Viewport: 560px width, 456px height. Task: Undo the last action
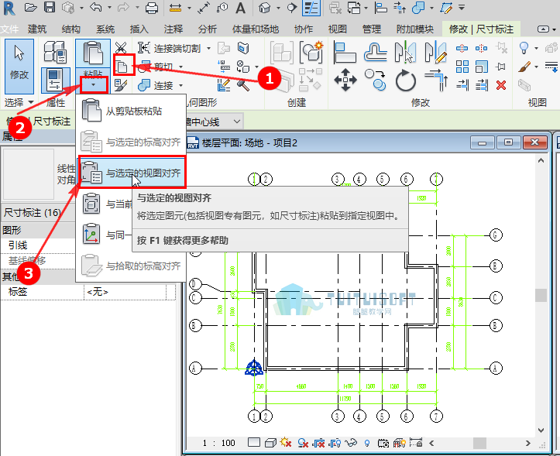pos(96,8)
